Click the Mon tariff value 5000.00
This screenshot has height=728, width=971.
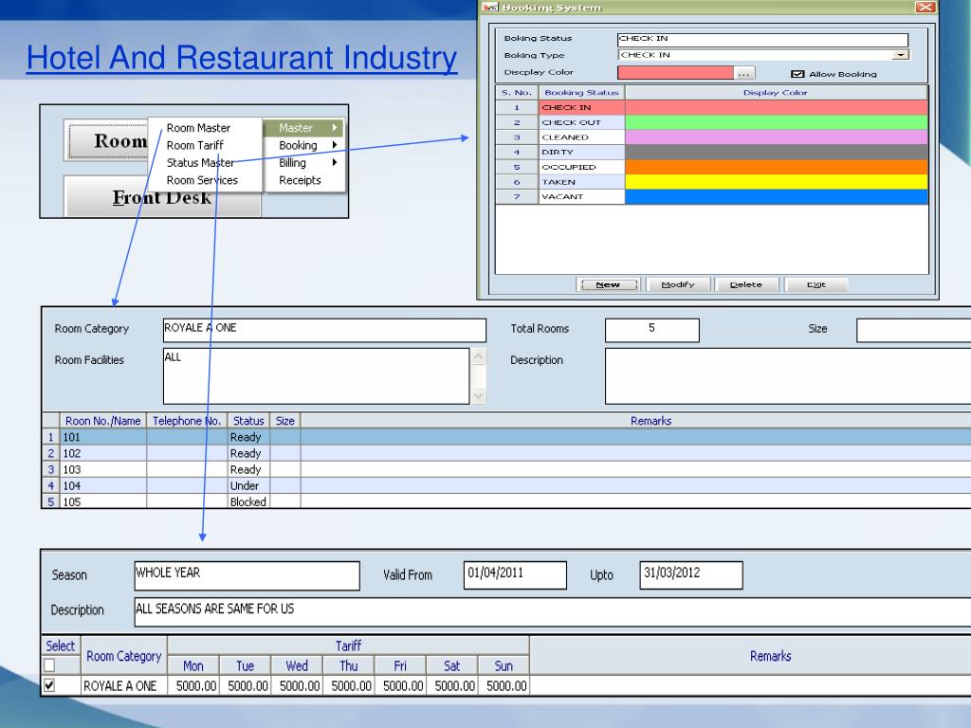tap(195, 686)
